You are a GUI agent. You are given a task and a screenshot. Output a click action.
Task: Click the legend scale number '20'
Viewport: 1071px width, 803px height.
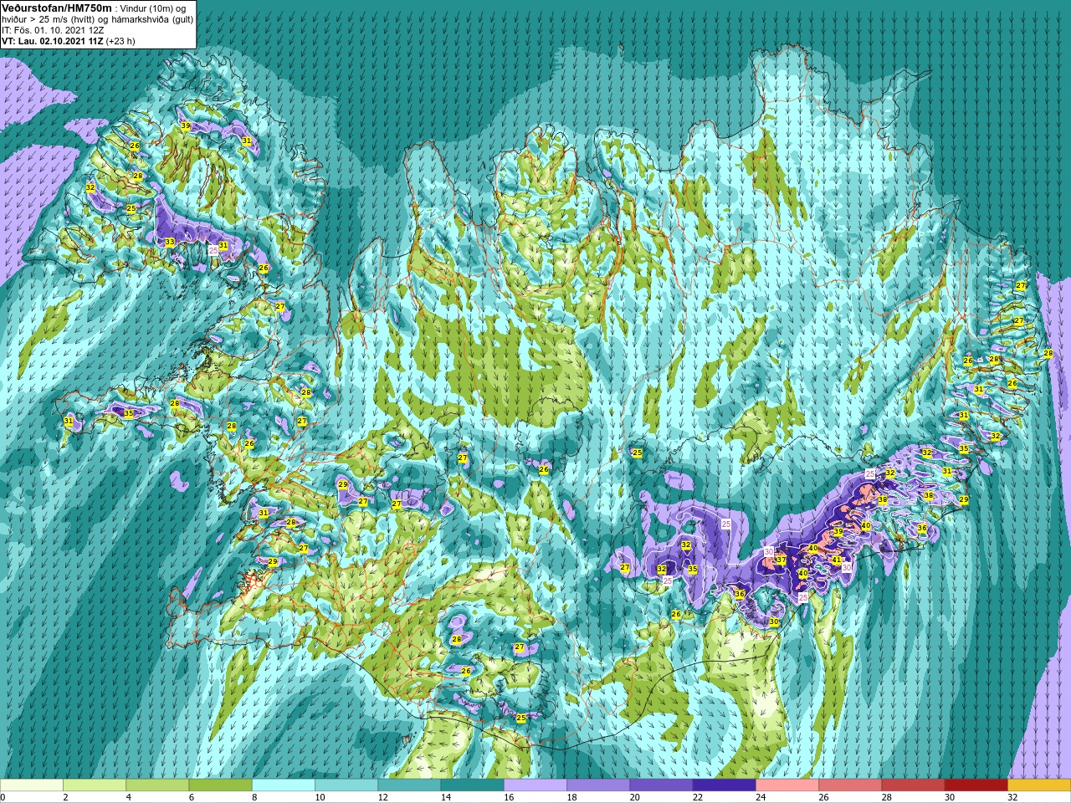point(635,797)
